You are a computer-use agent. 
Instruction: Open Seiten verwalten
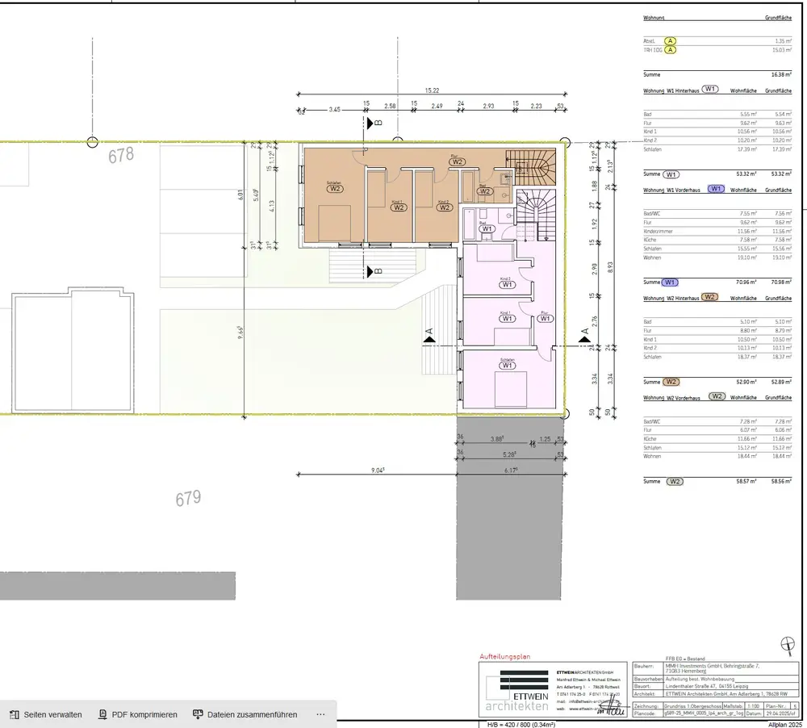[46, 714]
